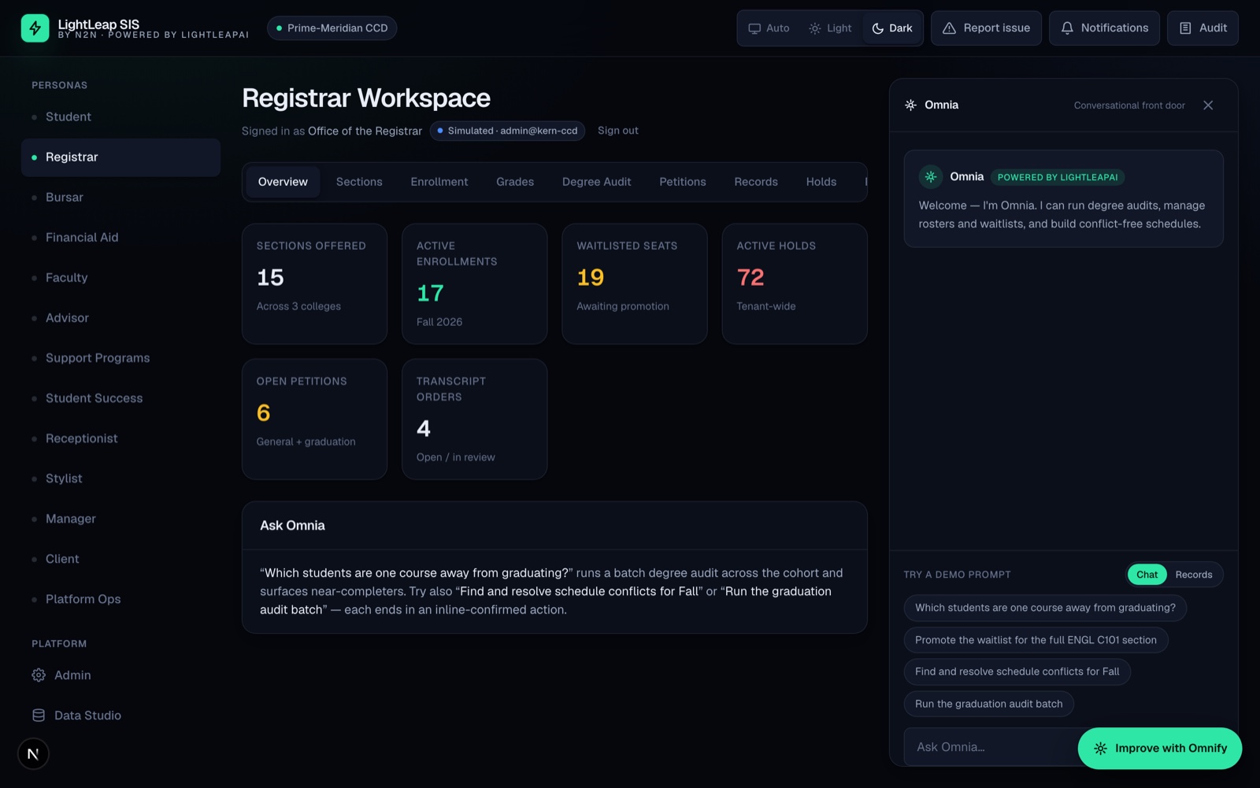The width and height of the screenshot is (1260, 788).
Task: Open Notifications
Action: coord(1104,28)
